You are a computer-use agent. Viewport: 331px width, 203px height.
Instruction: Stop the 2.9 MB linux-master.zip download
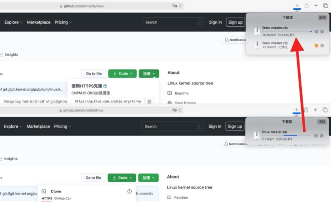coord(316,136)
